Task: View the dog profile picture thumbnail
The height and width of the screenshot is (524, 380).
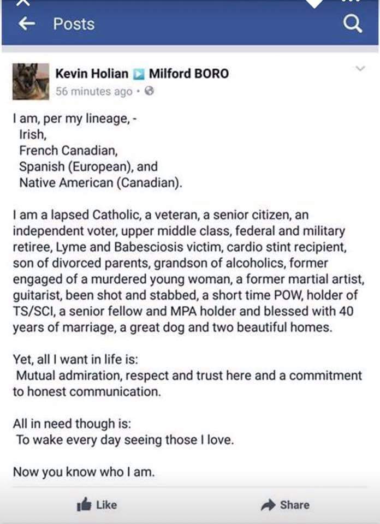Action: (x=31, y=82)
